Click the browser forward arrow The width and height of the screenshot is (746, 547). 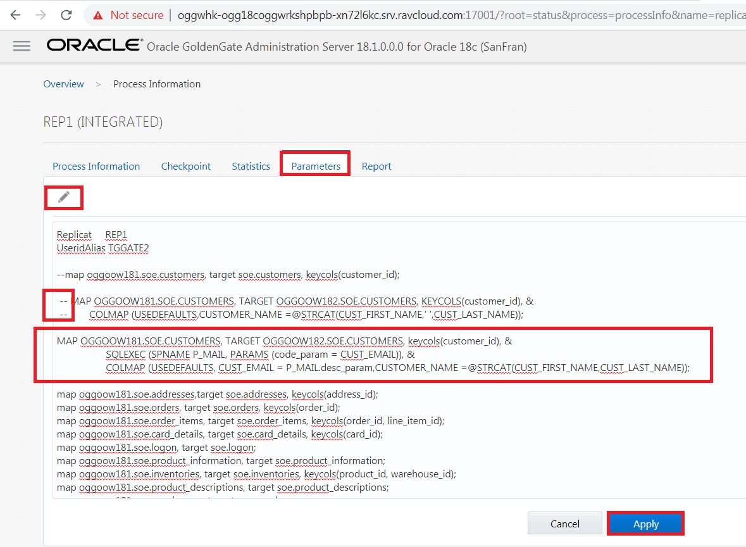point(41,15)
